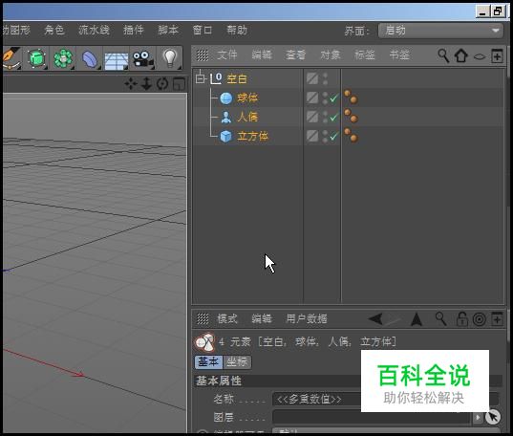Click the viewport zoom camera icon
513x436 pixels.
pyautogui.click(x=146, y=84)
